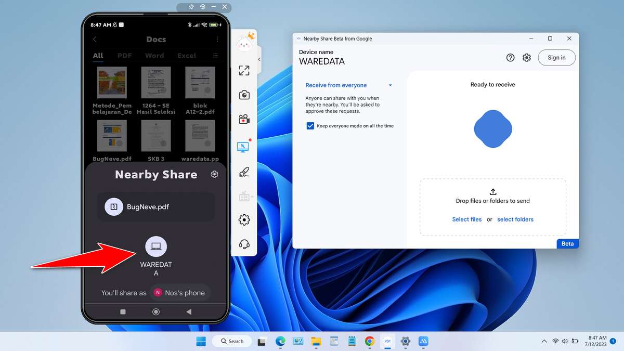Click the Wi-Fi icon in system tray
This screenshot has height=351, width=624.
coord(555,341)
